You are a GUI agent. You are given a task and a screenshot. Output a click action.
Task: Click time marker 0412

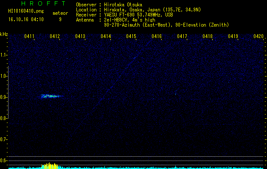pyautogui.click(x=55, y=36)
